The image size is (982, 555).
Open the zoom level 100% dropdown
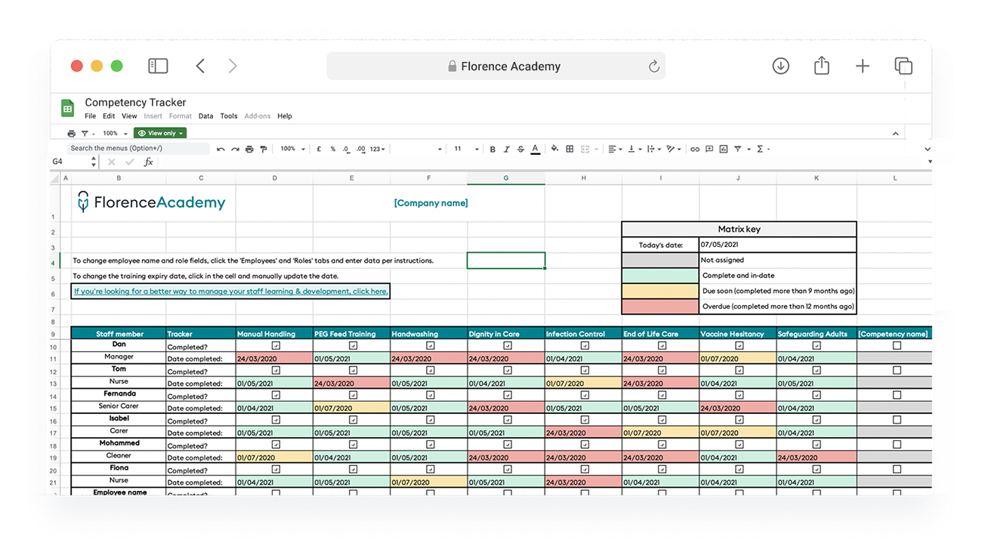click(x=291, y=149)
